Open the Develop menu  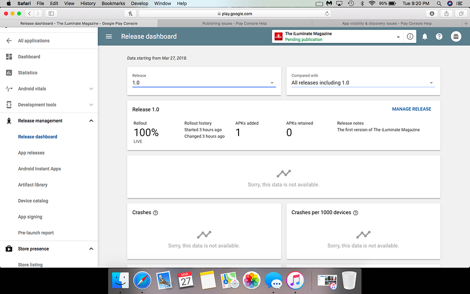pos(140,4)
